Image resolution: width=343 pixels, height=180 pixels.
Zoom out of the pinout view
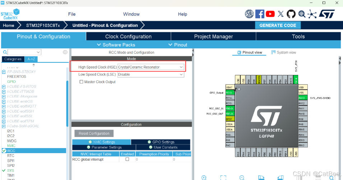click(x=242, y=177)
